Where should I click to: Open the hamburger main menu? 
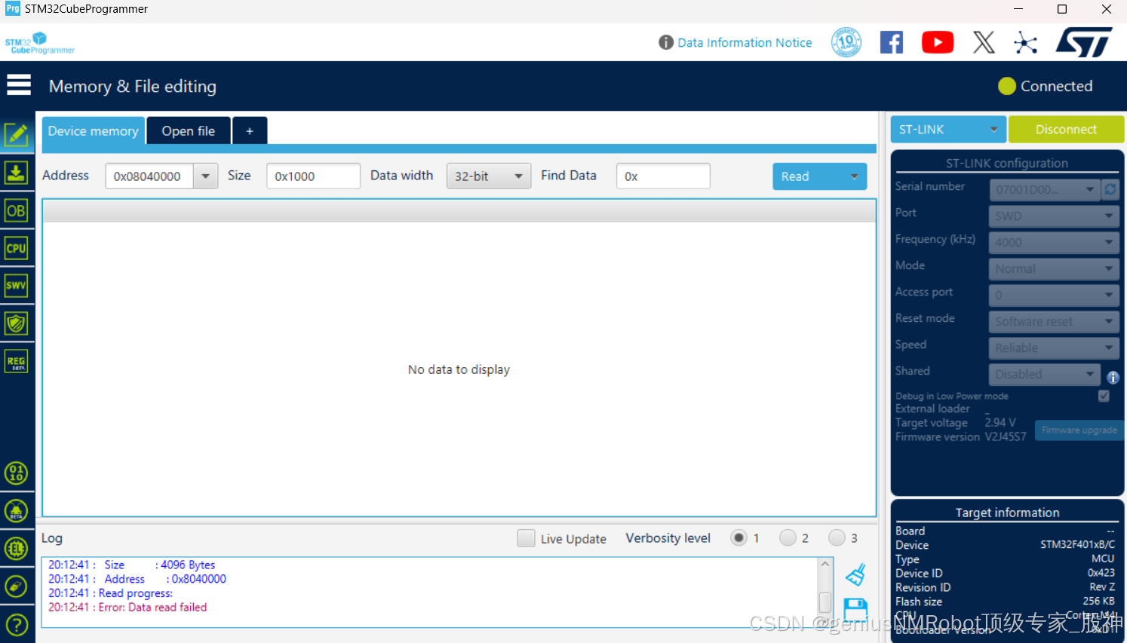click(19, 85)
